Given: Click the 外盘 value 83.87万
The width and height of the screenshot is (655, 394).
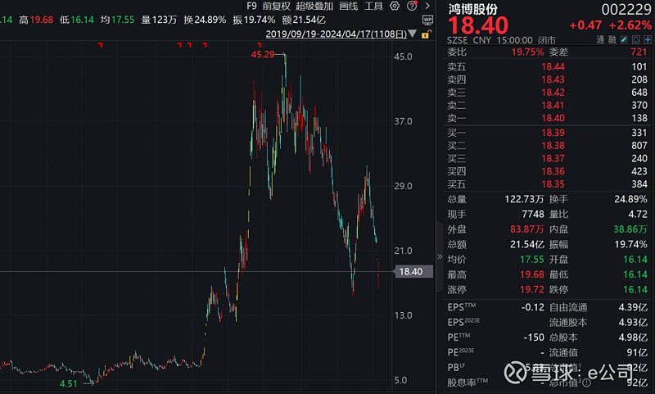Looking at the screenshot, I should (526, 229).
